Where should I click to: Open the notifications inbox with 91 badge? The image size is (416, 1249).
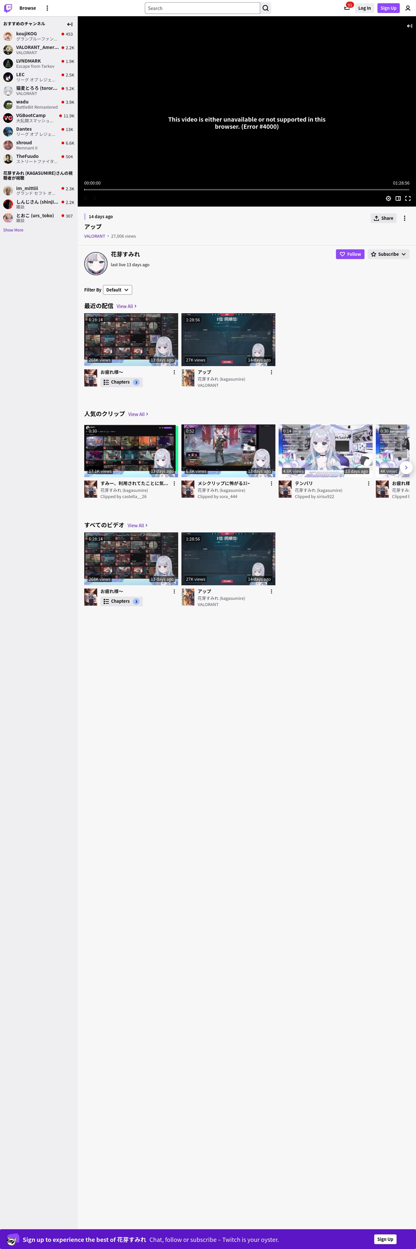point(347,8)
